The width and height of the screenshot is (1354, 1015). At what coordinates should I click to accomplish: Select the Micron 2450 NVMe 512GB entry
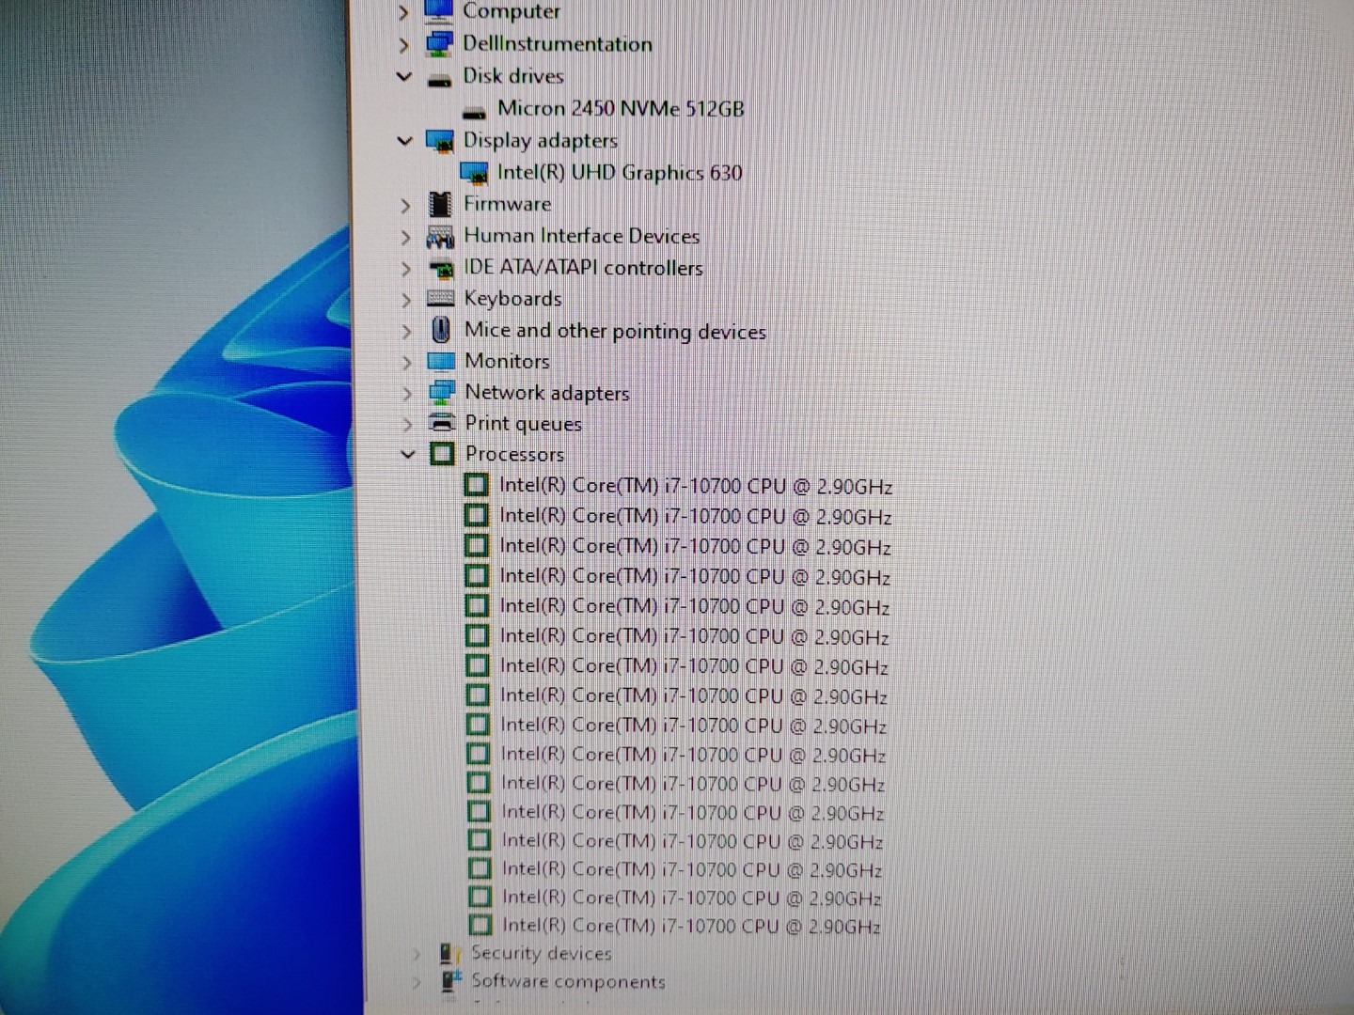tap(621, 109)
